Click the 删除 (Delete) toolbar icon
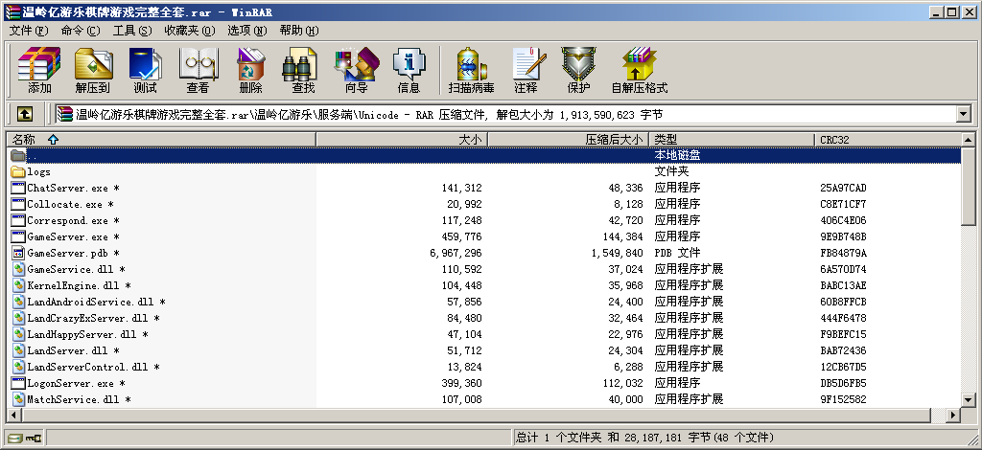 coord(250,71)
